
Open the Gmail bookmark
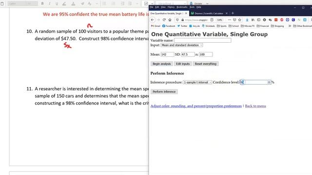click(156, 26)
